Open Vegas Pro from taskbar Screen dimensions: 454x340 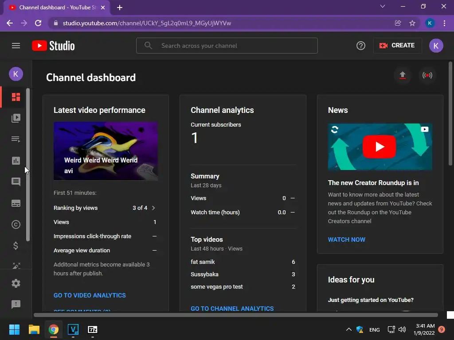[x=73, y=329]
